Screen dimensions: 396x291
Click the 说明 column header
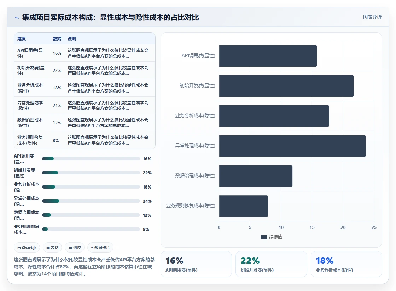click(72, 38)
